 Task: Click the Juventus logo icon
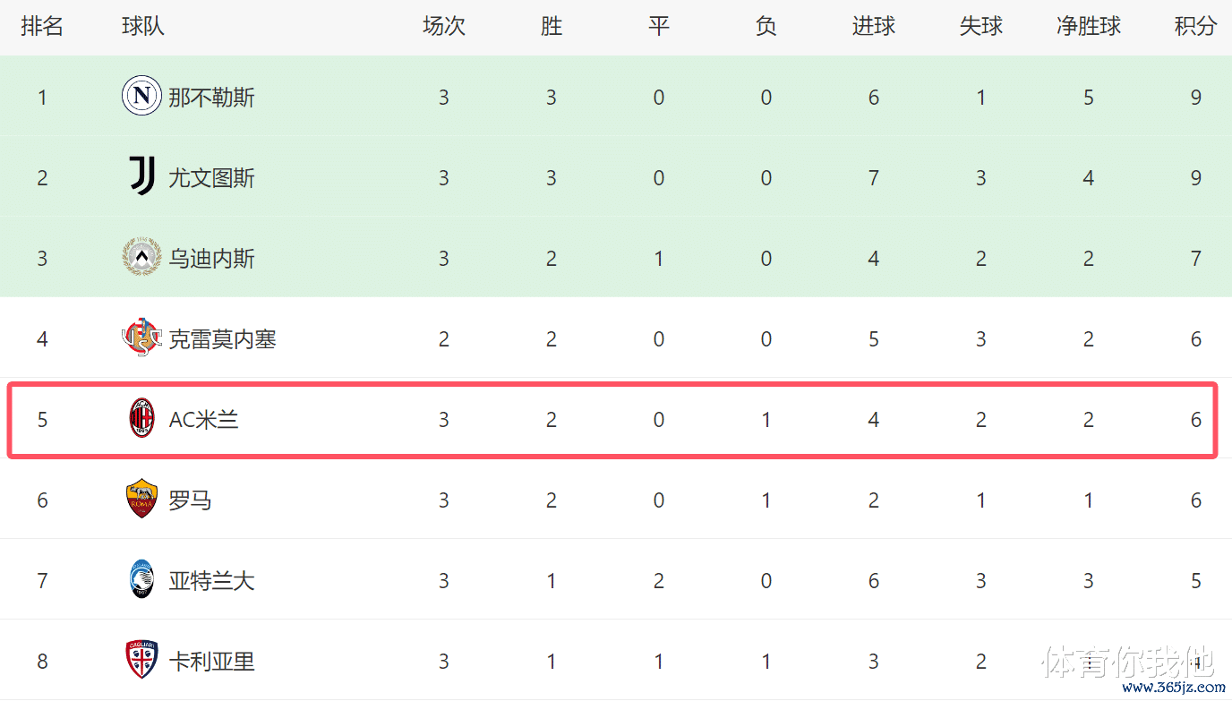point(141,177)
